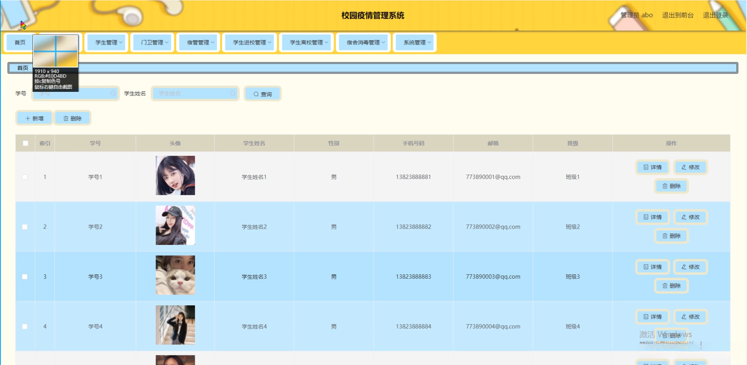Focus the 学生姓名 search input
The width and height of the screenshot is (747, 365).
[x=195, y=93]
